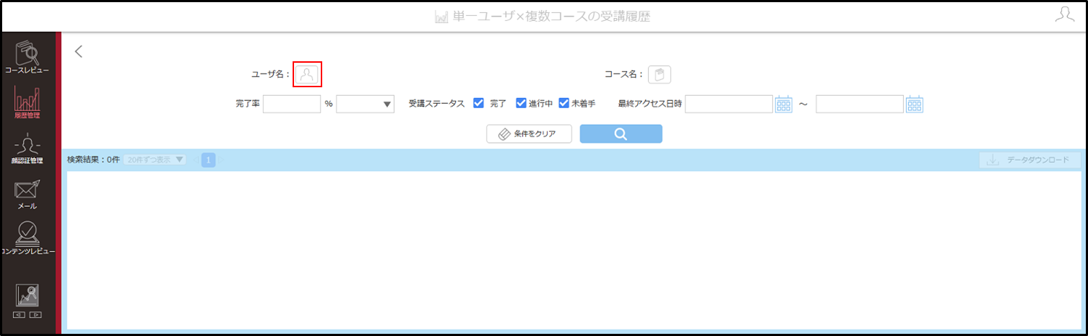Click the right arrow below sidebar picture
The height and width of the screenshot is (336, 1088).
coord(35,314)
